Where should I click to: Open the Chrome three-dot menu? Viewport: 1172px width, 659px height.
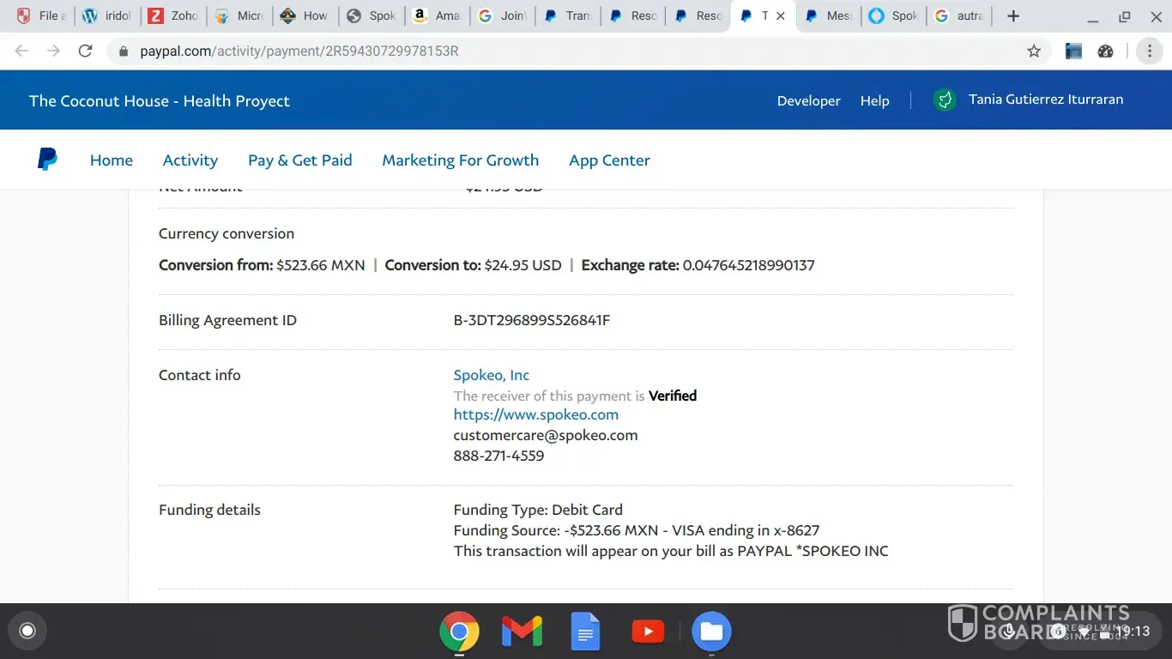pyautogui.click(x=1149, y=51)
